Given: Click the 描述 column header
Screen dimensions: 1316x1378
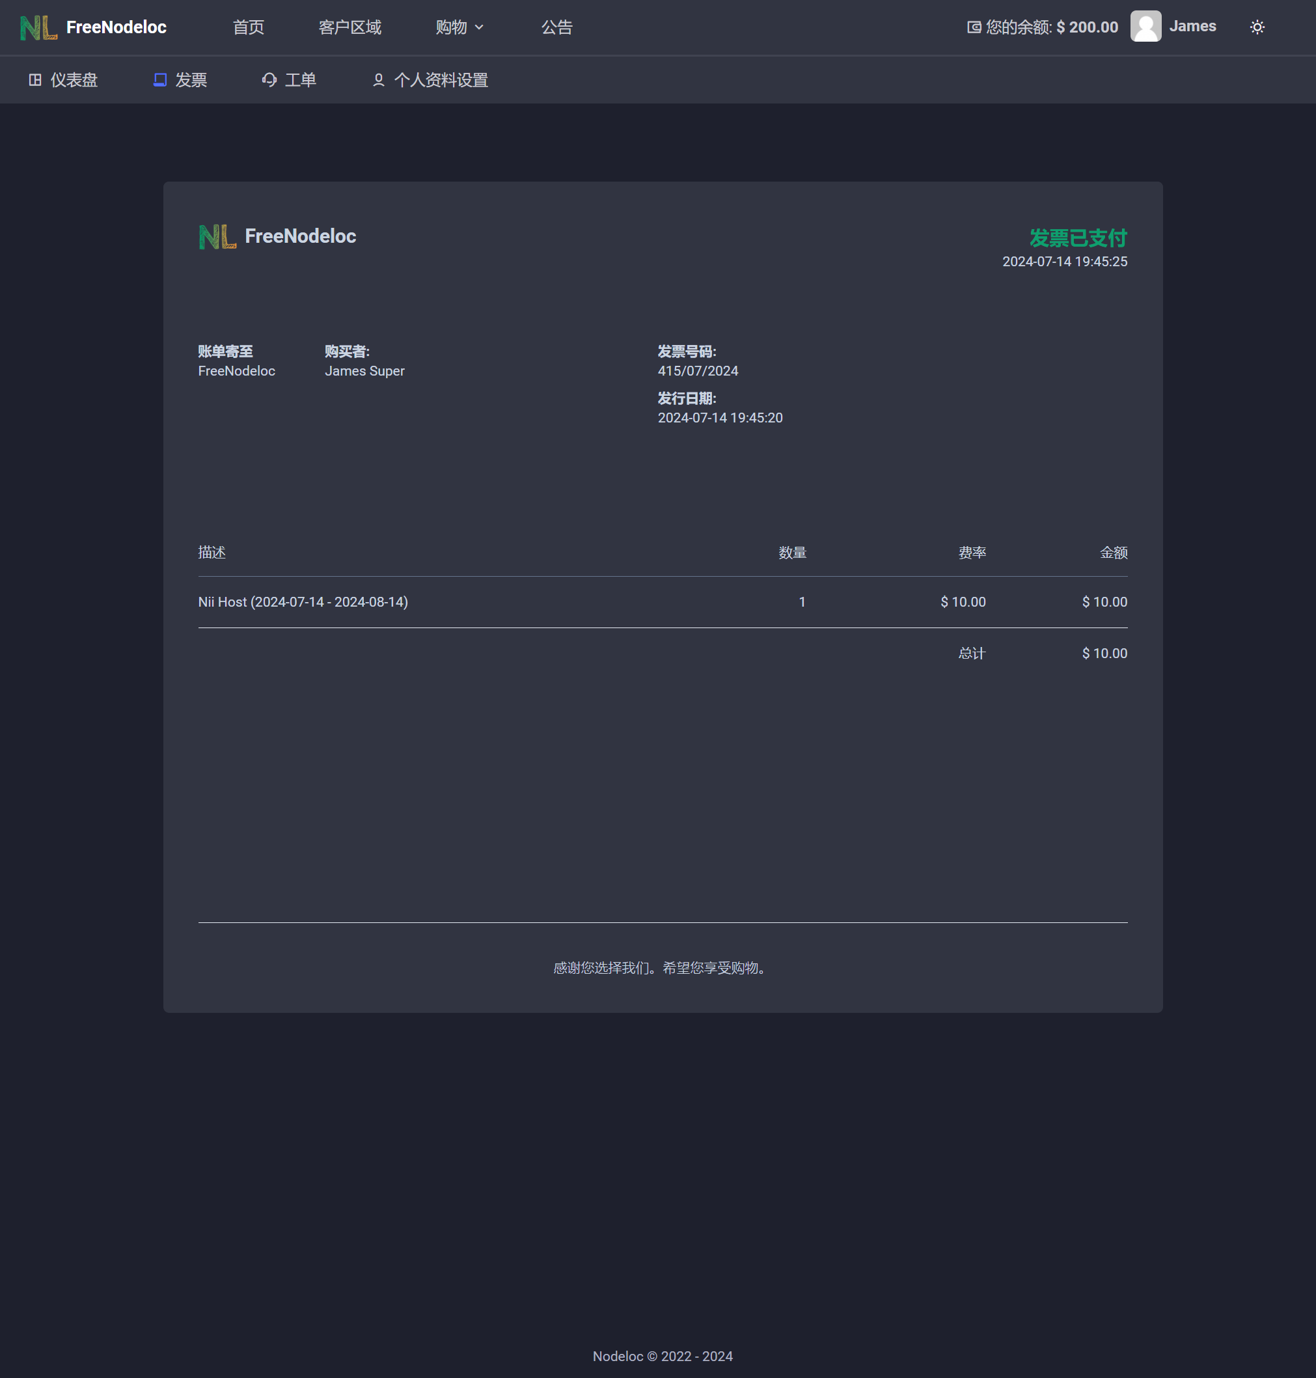Looking at the screenshot, I should click(212, 553).
